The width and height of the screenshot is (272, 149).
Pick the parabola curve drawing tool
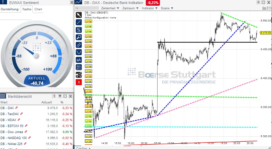click(79, 52)
